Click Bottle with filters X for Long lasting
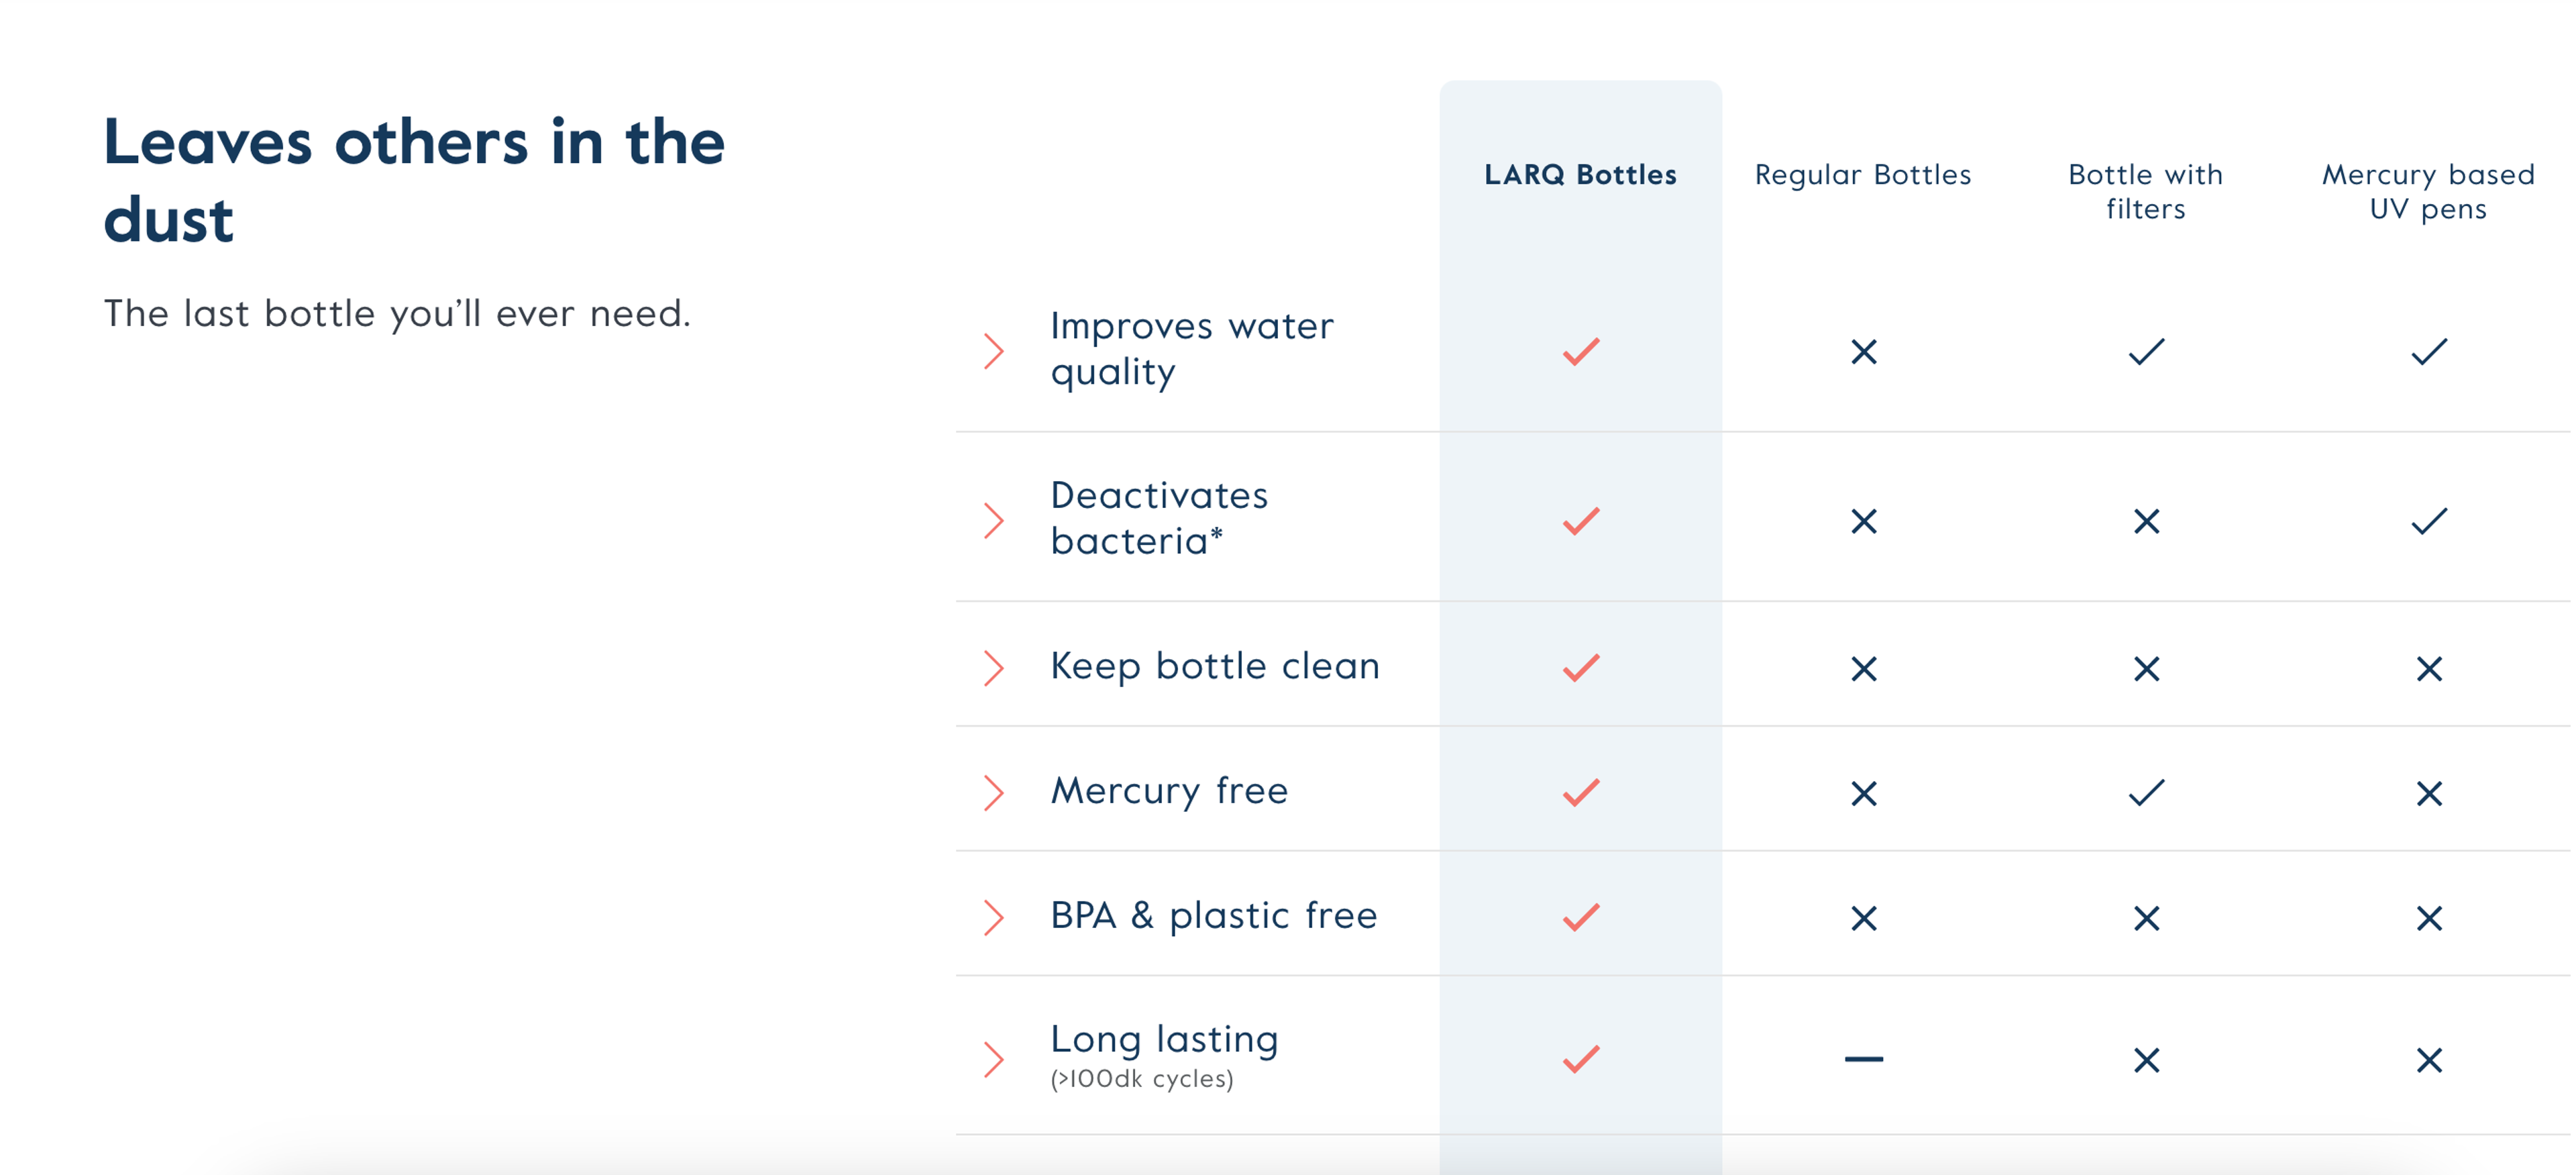The height and width of the screenshot is (1175, 2576). [x=2146, y=1060]
